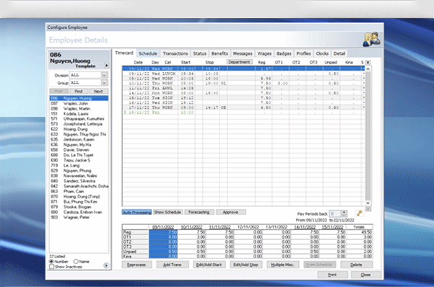The image size is (434, 287).
Task: Click the gold key icon beside Pay Periods back
Action: click(x=360, y=213)
